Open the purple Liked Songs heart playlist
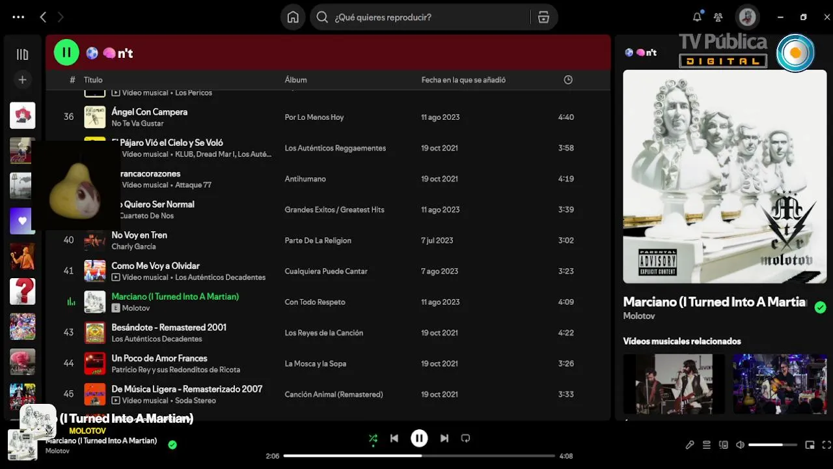This screenshot has height=469, width=833. click(x=22, y=221)
